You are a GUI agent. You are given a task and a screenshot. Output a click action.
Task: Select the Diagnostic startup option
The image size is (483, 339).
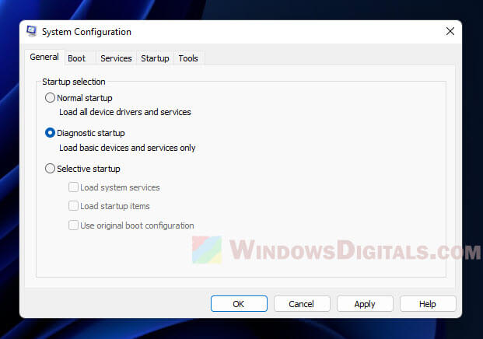[51, 133]
